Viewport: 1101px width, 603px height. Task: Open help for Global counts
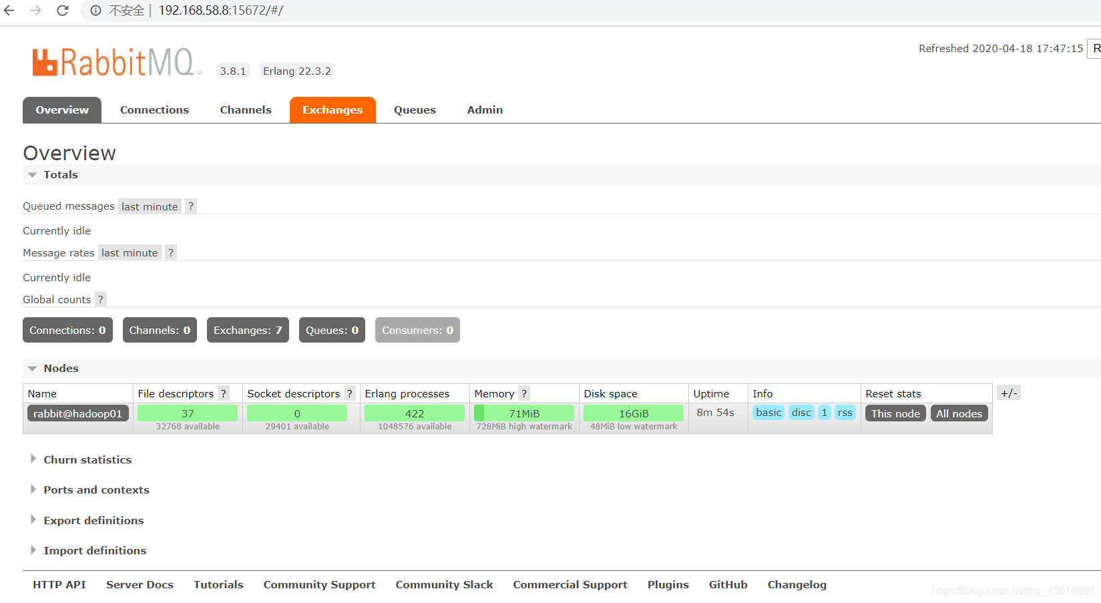pyautogui.click(x=101, y=299)
